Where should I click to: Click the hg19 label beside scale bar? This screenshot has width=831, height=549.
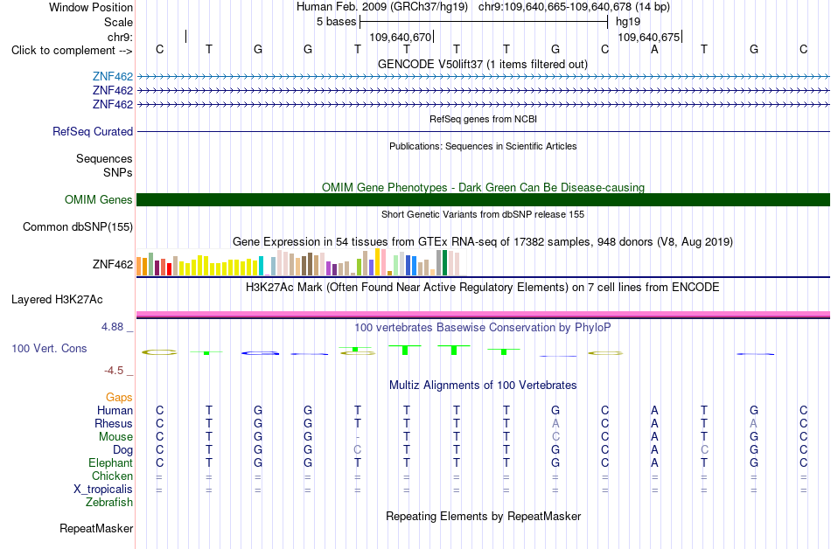pos(628,22)
